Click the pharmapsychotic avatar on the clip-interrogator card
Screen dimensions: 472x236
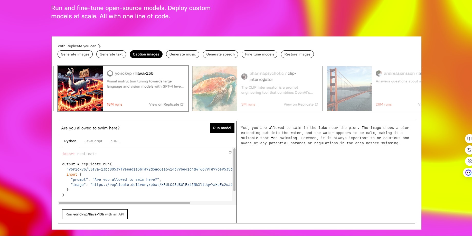click(244, 76)
